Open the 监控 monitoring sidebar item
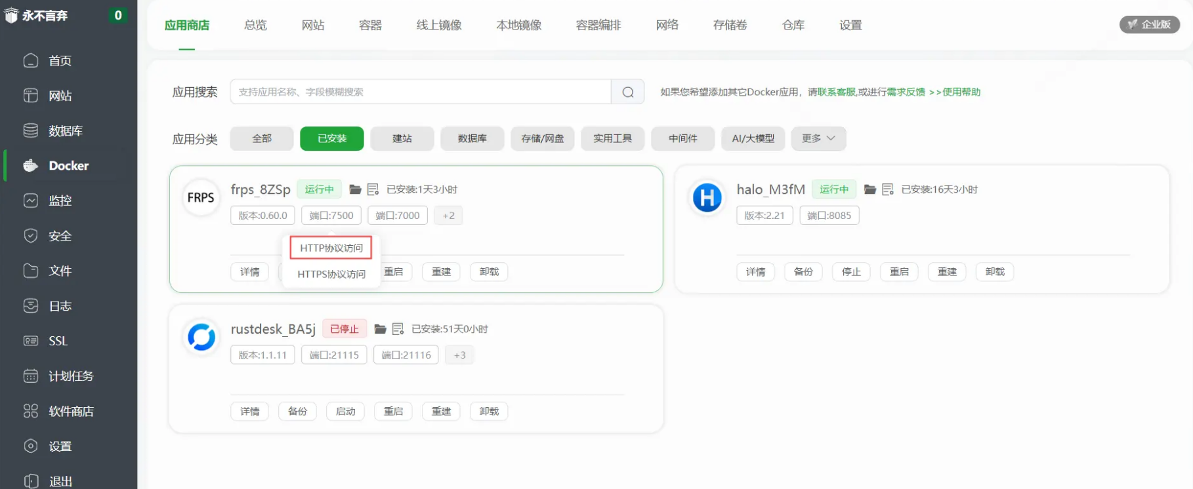The height and width of the screenshot is (489, 1193). pos(60,201)
